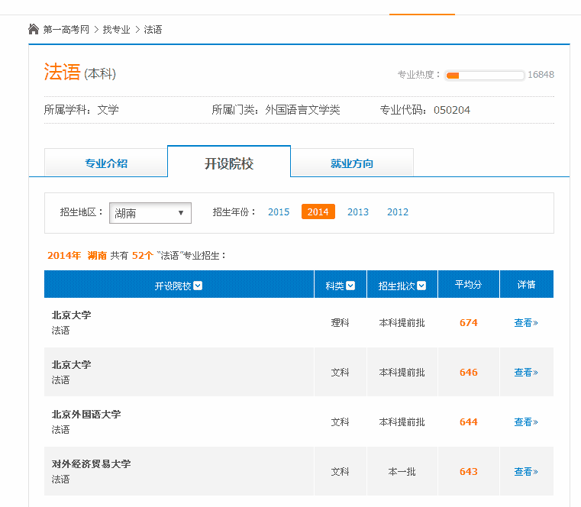Open the 招生地区 dropdown showing 湖南
581x507 pixels.
pos(150,213)
